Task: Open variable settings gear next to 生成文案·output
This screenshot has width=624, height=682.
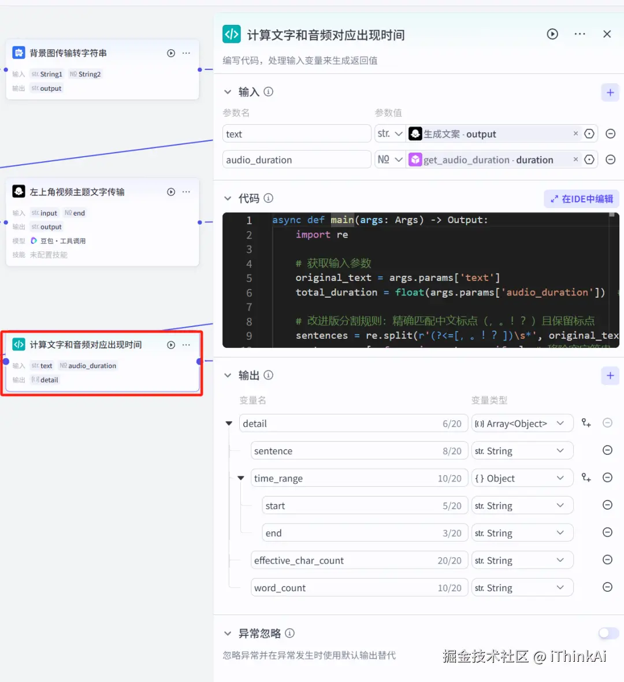Action: coord(589,134)
